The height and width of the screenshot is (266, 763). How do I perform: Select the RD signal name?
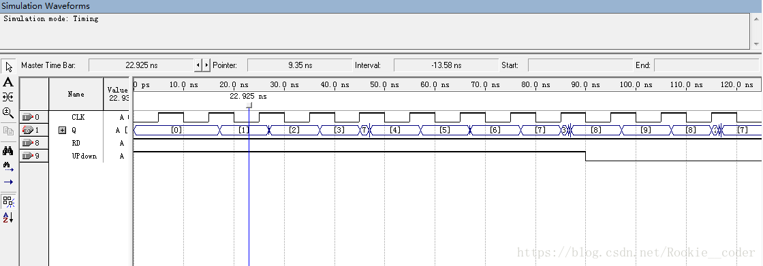click(76, 143)
